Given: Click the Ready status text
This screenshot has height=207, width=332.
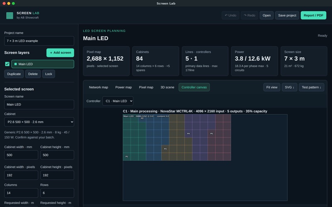Looking at the screenshot, I should (x=322, y=36).
